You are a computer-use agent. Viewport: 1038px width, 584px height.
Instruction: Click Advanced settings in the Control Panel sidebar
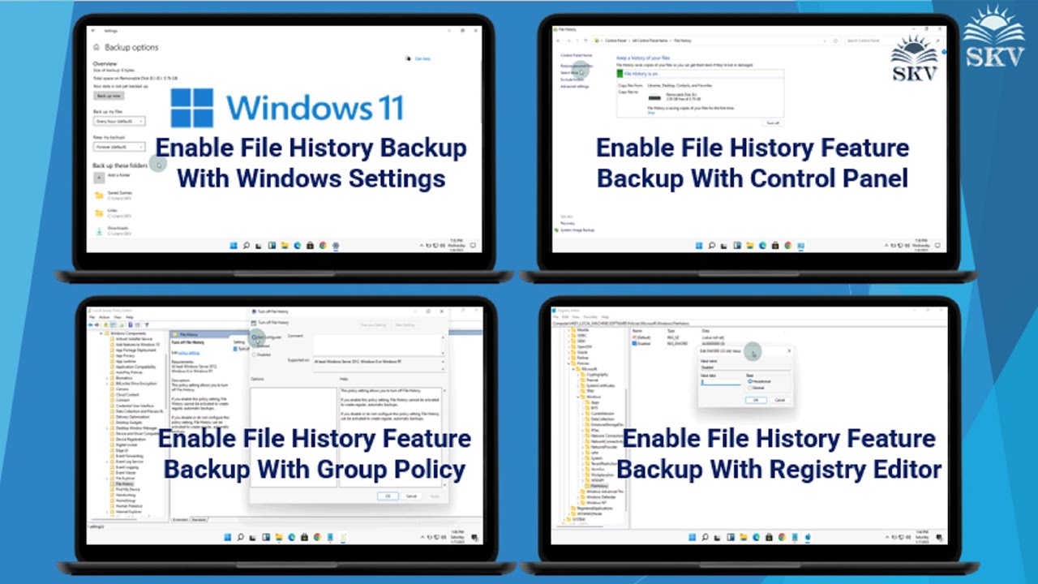[x=575, y=86]
